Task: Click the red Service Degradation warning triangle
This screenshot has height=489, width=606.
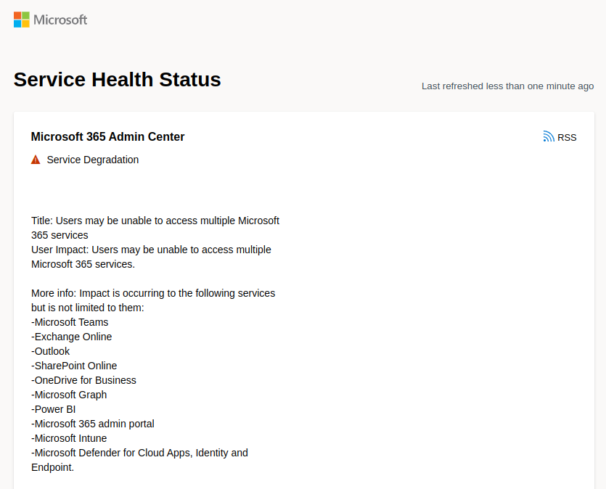Action: (36, 160)
